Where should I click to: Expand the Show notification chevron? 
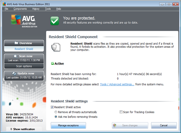coord(11,129)
